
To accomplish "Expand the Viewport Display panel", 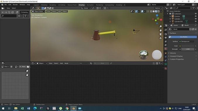I will click(176, 56).
